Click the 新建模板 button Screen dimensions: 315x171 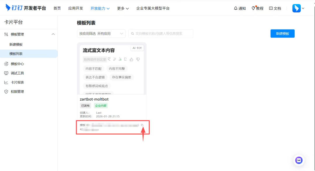pyautogui.click(x=282, y=34)
